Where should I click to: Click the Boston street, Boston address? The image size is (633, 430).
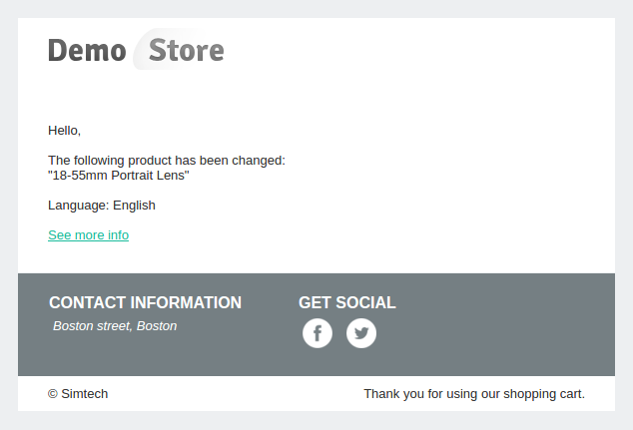coord(115,326)
